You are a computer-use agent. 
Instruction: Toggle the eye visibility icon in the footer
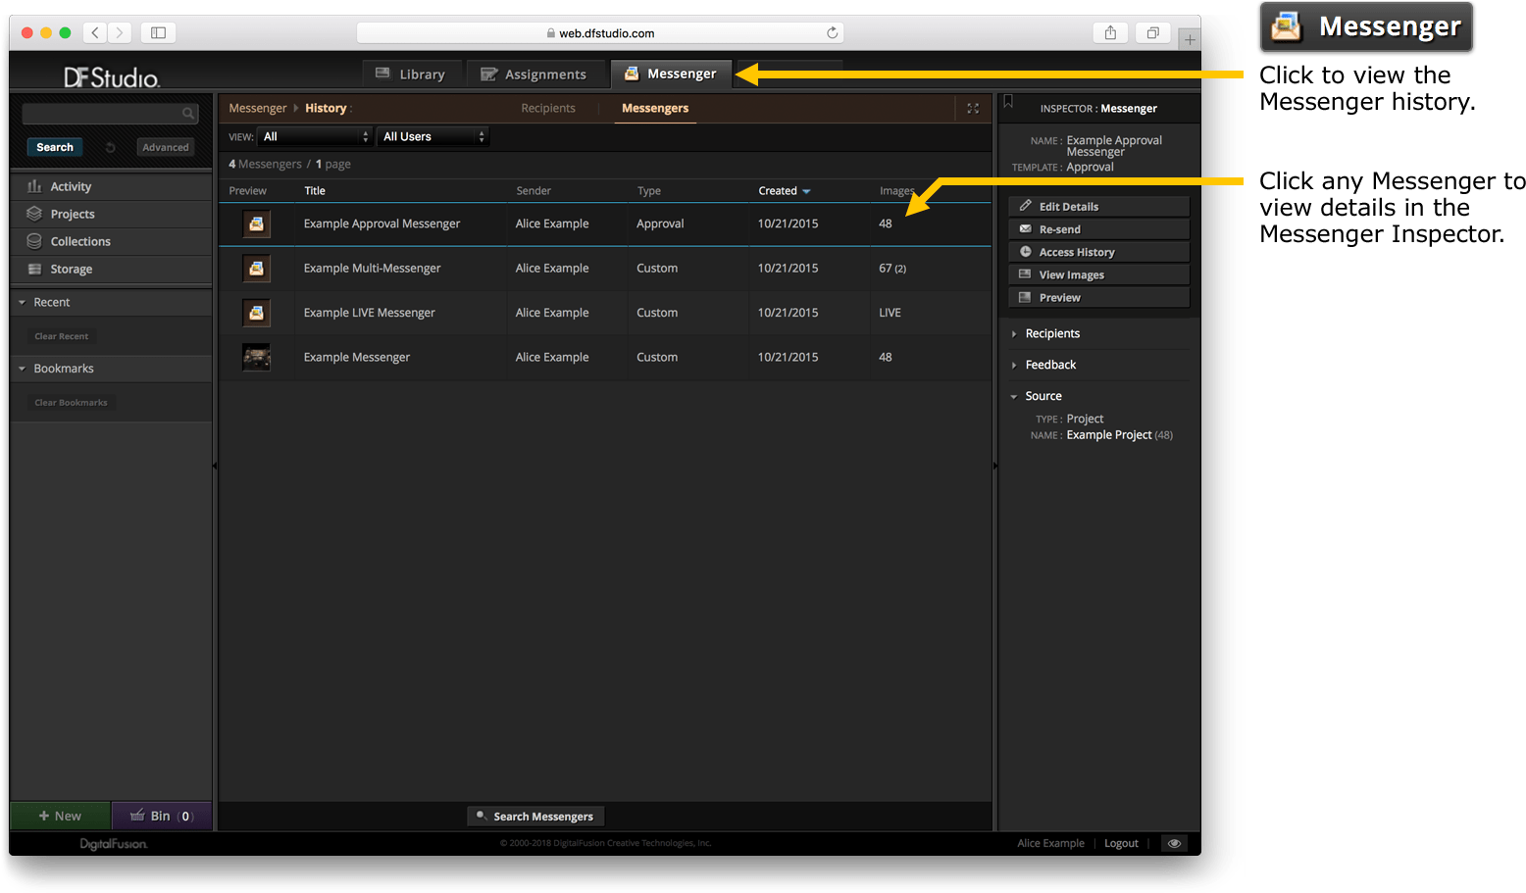1174,843
